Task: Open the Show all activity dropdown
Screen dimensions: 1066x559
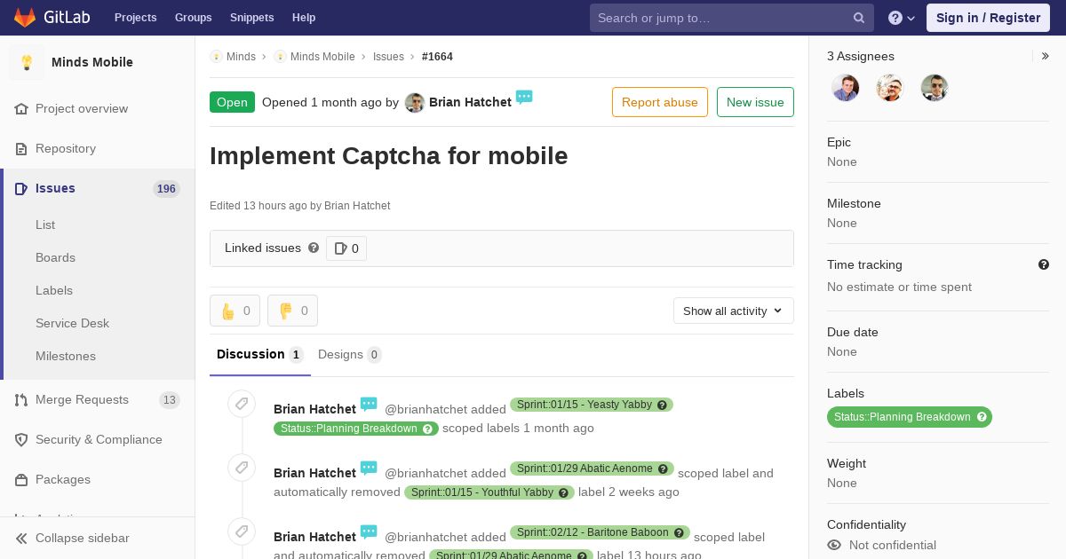Action: [733, 311]
